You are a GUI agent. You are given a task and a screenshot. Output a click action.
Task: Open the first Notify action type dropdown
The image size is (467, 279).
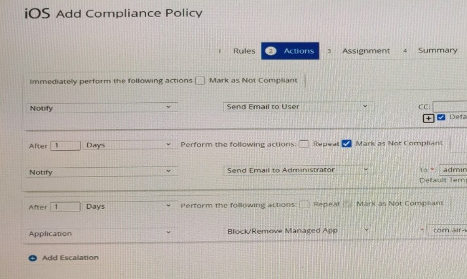coord(102,107)
